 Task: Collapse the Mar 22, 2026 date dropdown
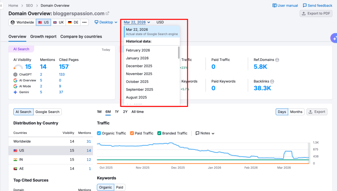(137, 22)
